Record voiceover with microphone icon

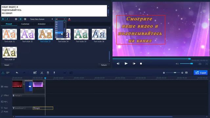[54, 73]
